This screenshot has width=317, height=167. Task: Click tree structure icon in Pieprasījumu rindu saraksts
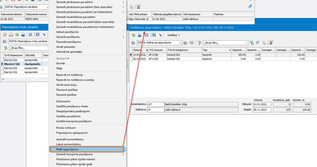click(44, 35)
